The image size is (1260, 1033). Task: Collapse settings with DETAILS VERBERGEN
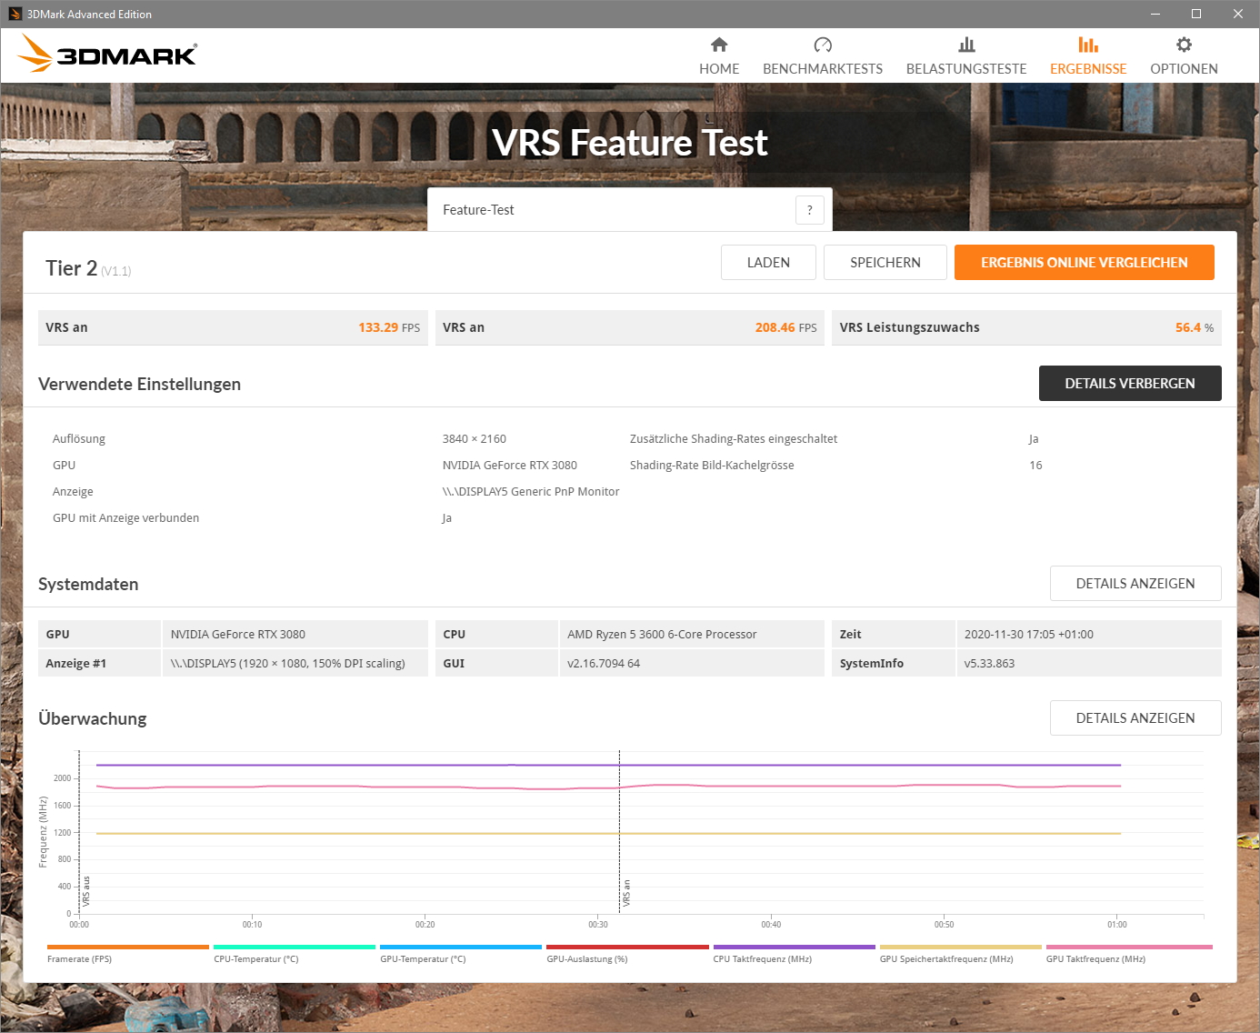coord(1130,384)
